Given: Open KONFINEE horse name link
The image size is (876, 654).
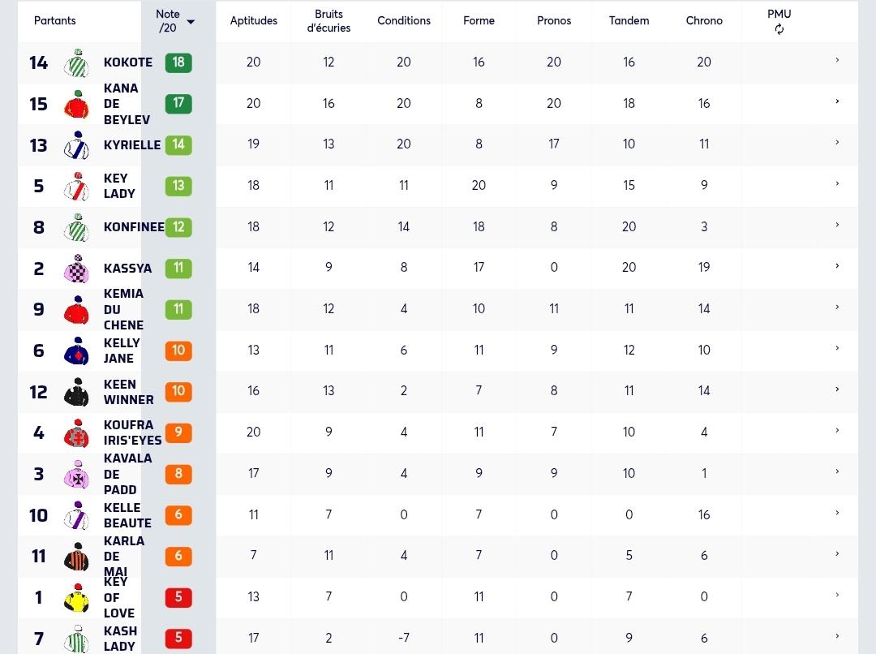Looking at the screenshot, I should pos(134,227).
